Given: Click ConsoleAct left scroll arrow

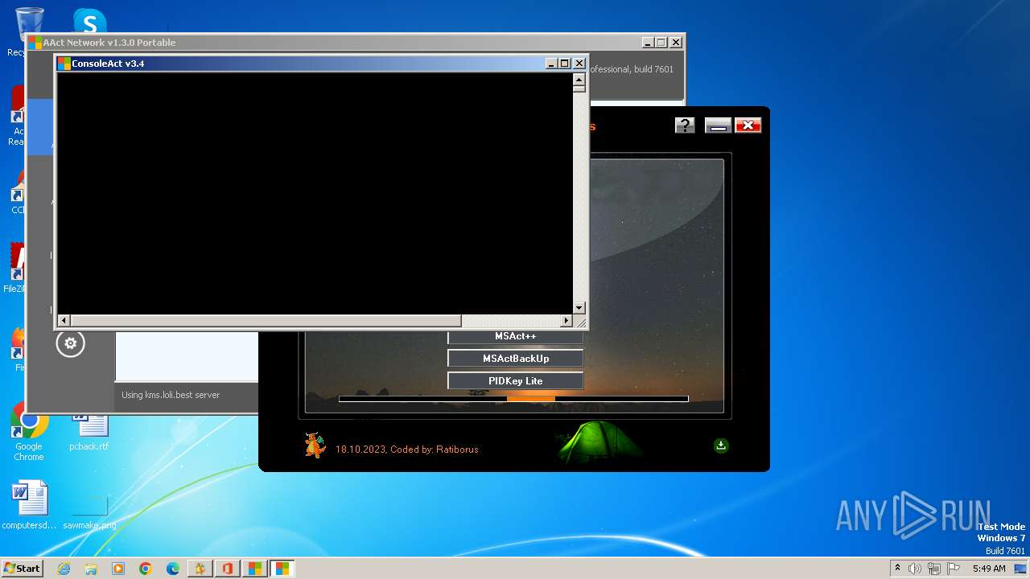Looking at the screenshot, I should [64, 321].
